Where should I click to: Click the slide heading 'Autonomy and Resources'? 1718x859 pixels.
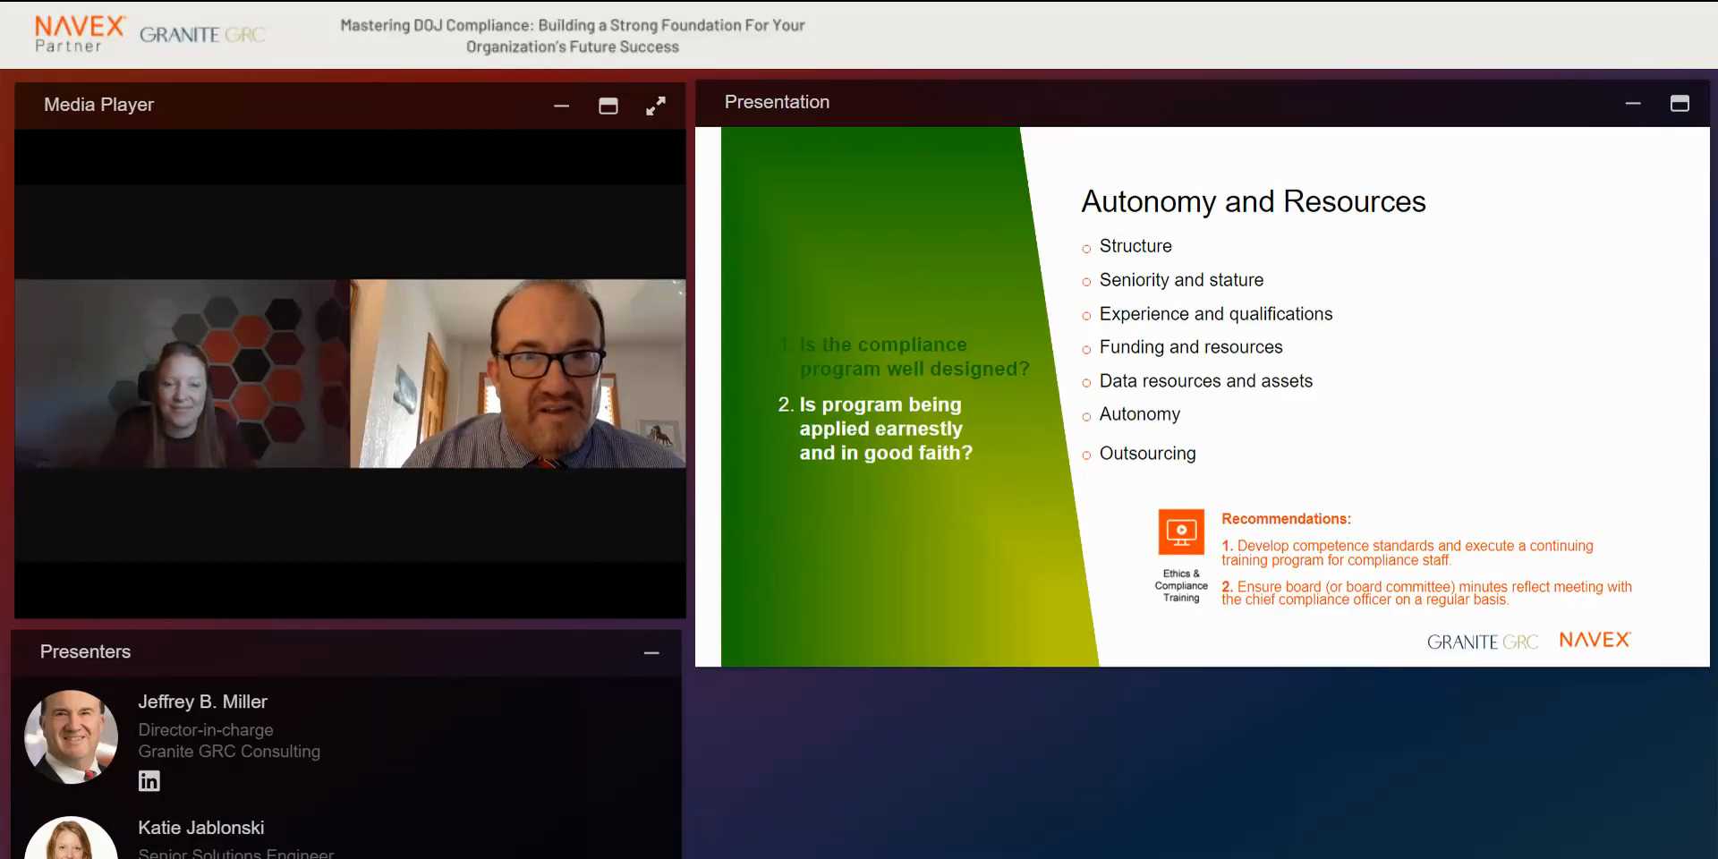(x=1254, y=201)
